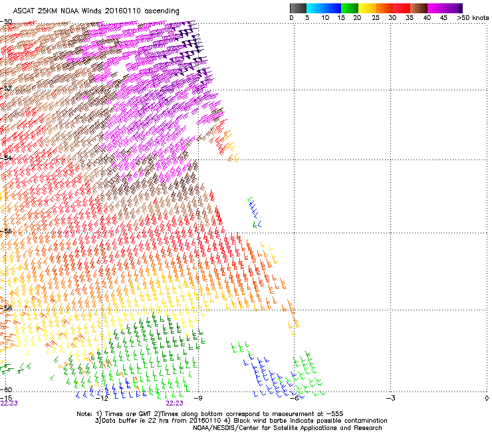Click the '35' legend tick label
The image size is (492, 432).
tap(410, 18)
